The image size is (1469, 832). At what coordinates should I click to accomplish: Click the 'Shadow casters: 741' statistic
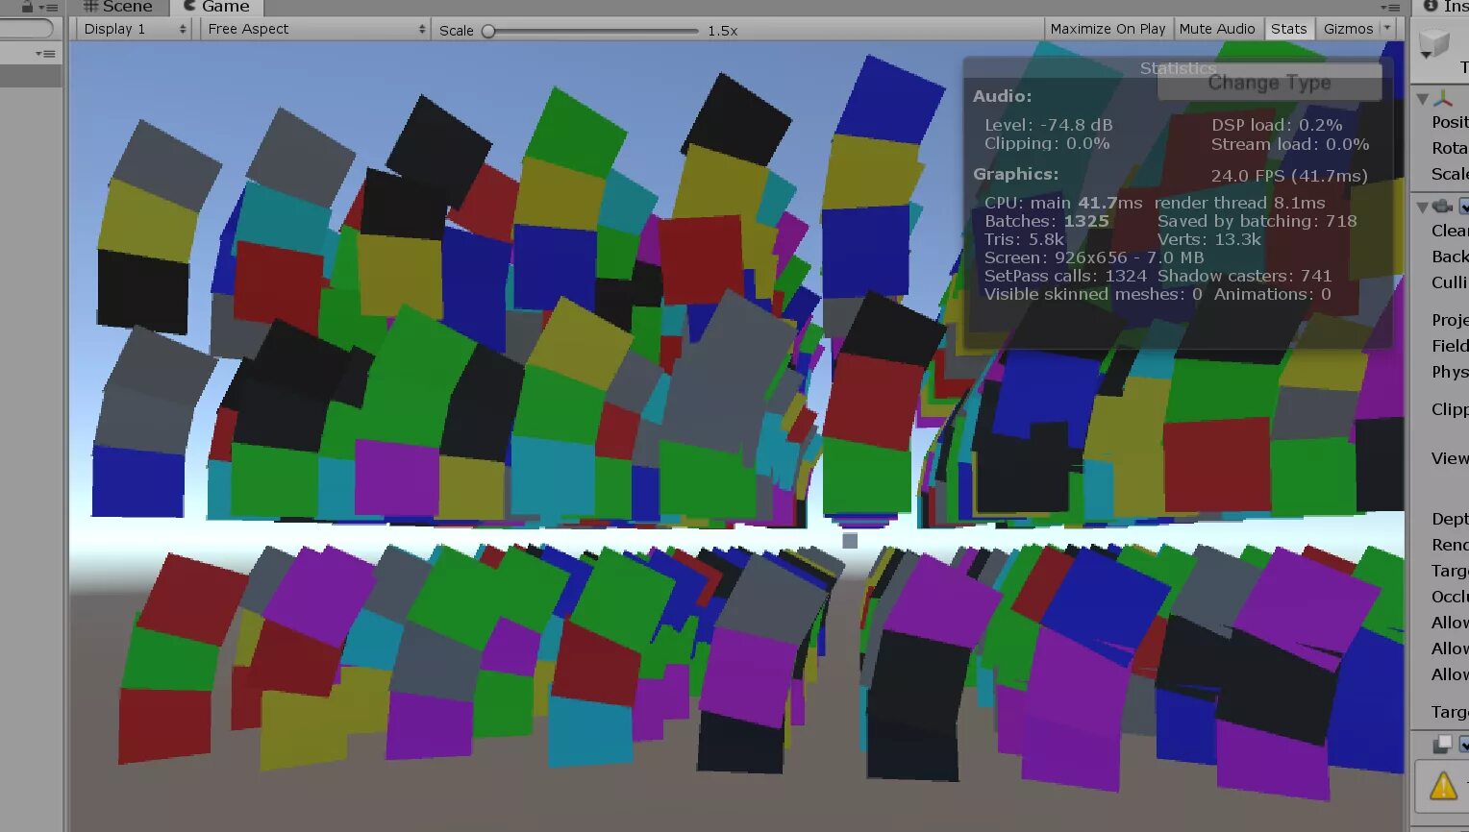[1245, 276]
